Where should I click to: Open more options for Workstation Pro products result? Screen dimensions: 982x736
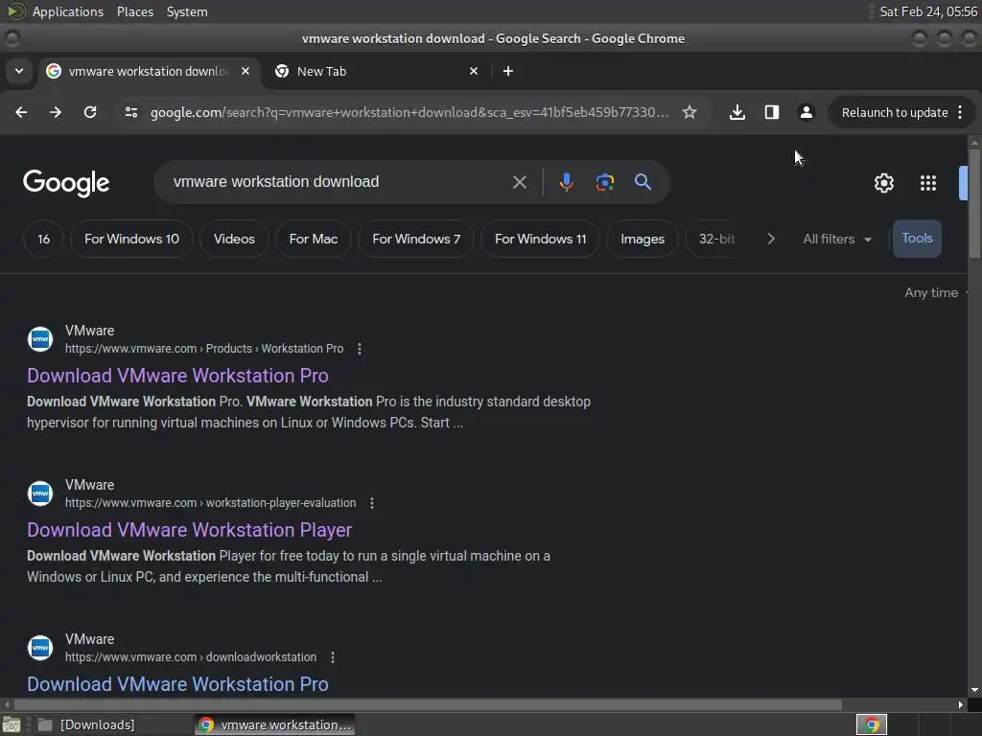[359, 349]
